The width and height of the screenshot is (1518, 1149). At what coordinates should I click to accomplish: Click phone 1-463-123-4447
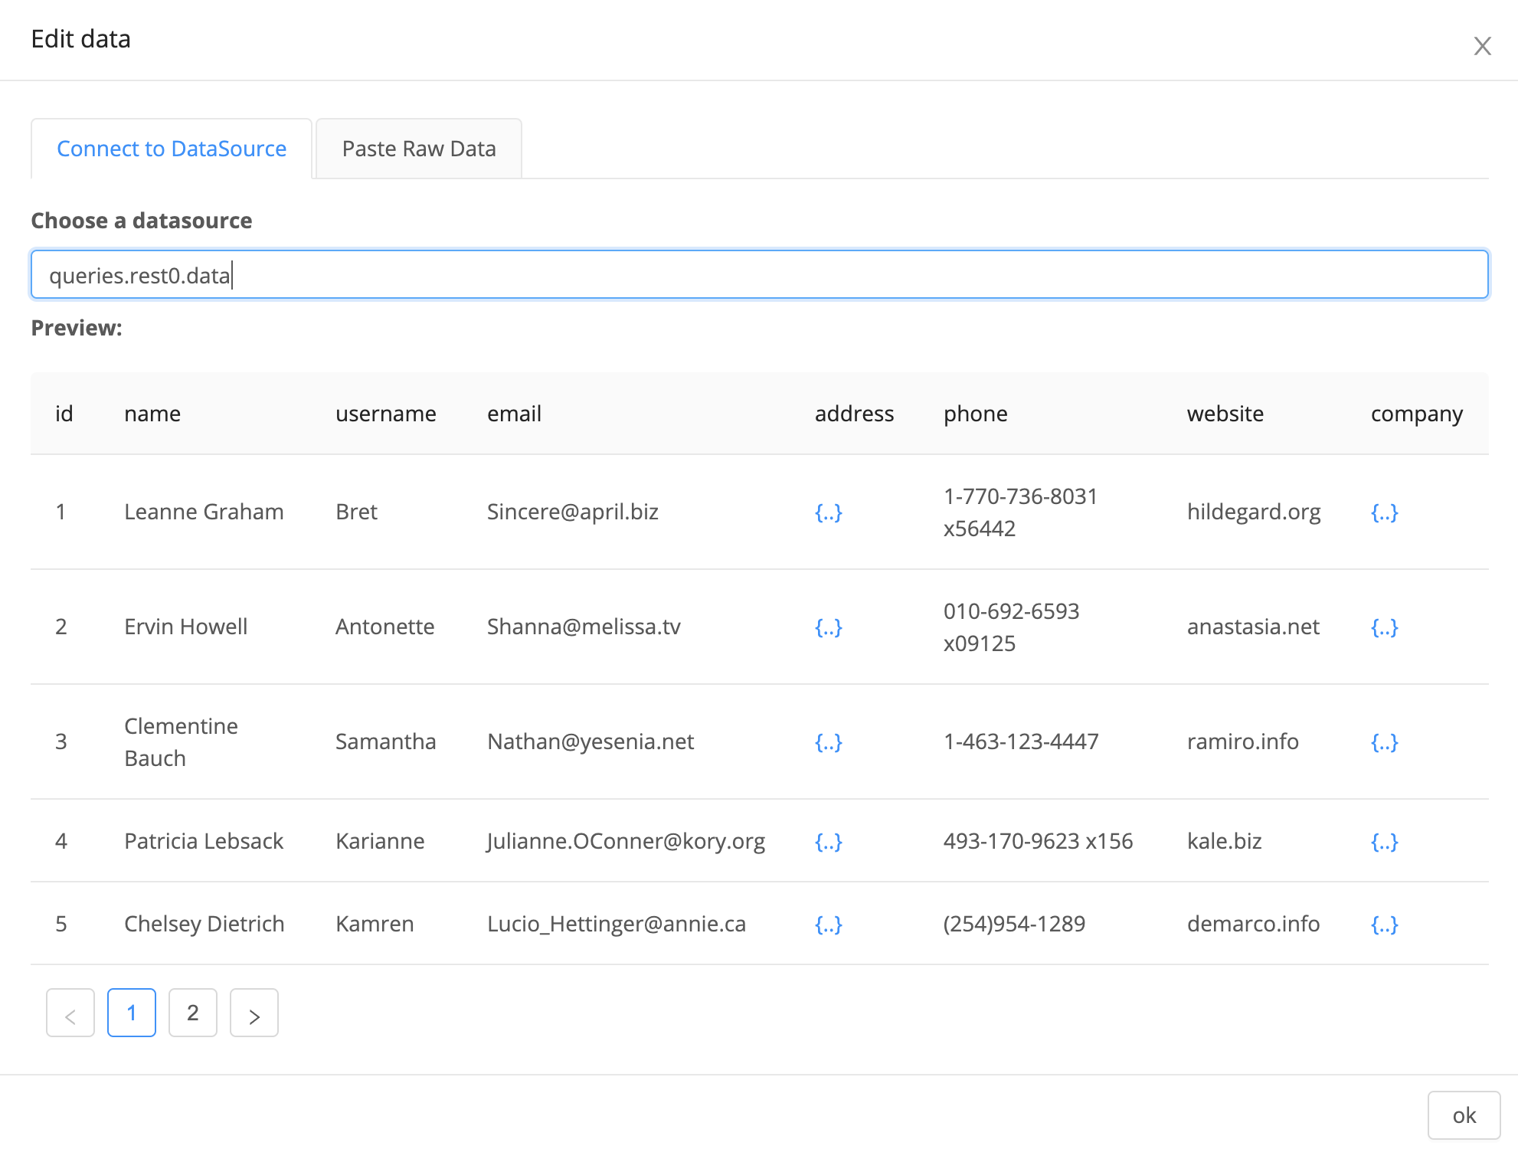1021,741
